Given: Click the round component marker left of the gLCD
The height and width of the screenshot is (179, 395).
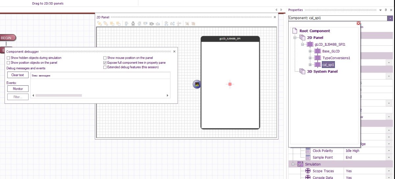Looking at the screenshot, I should click(x=197, y=84).
